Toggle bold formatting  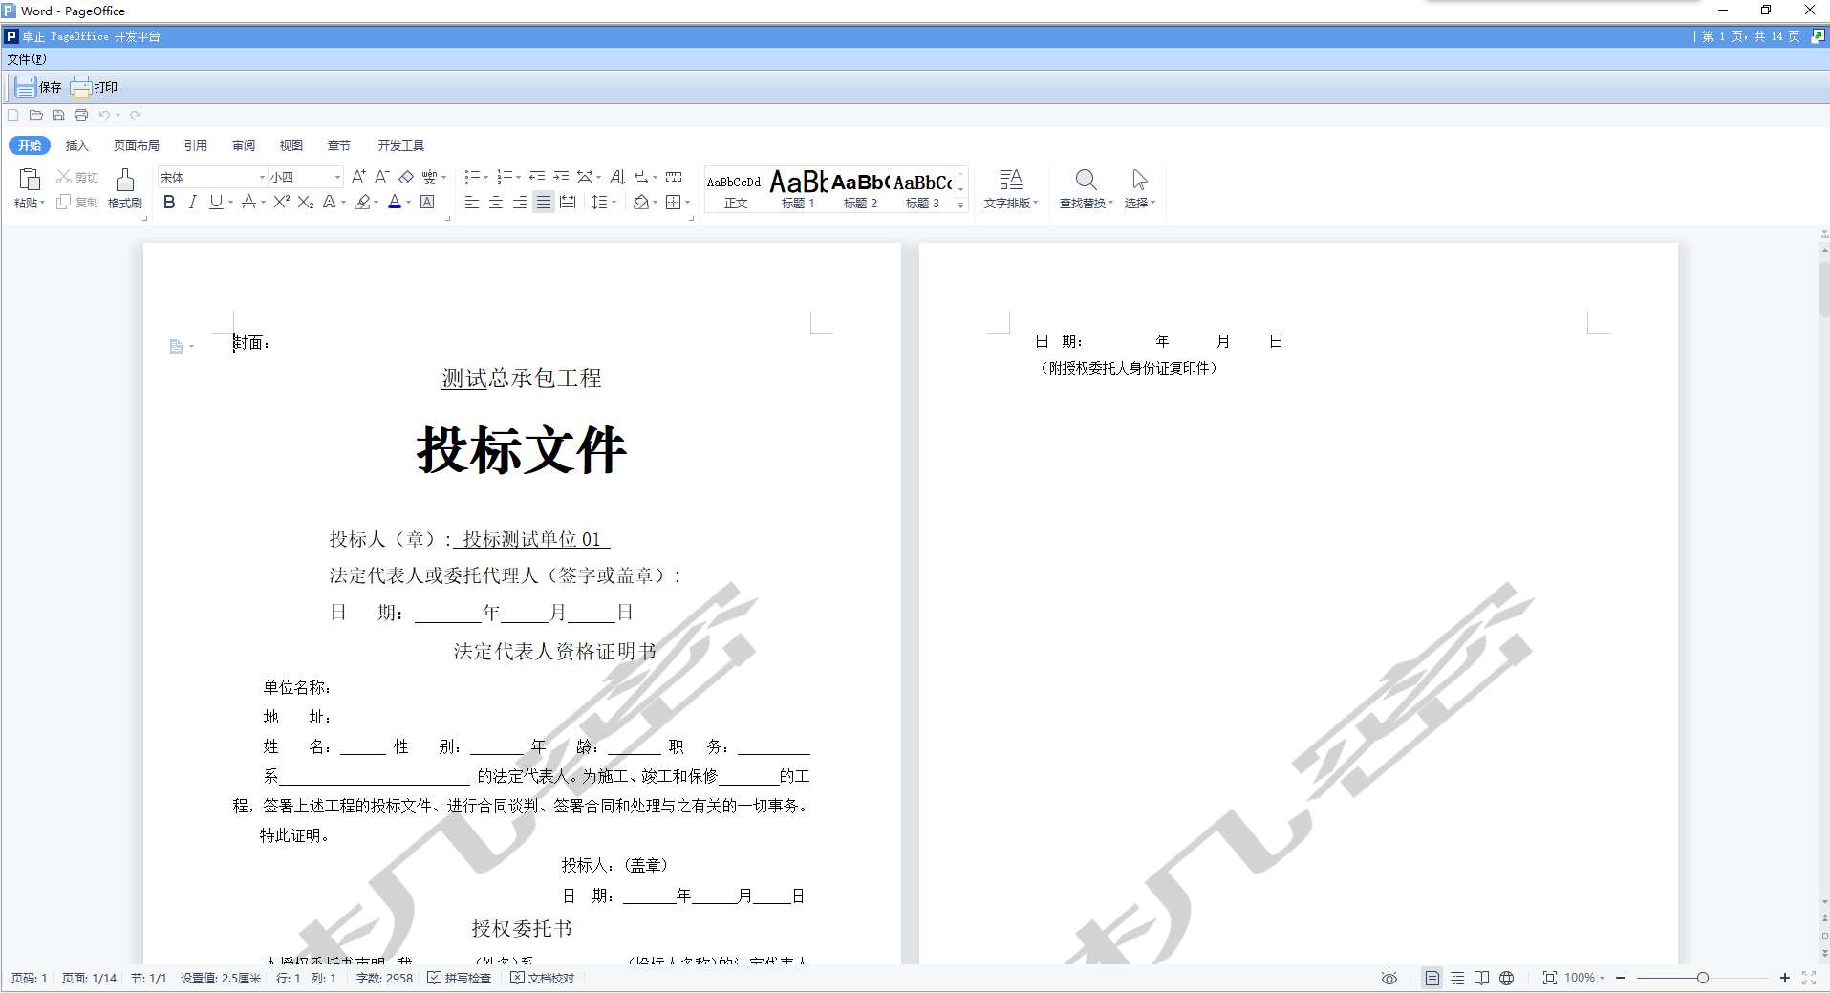click(x=169, y=202)
